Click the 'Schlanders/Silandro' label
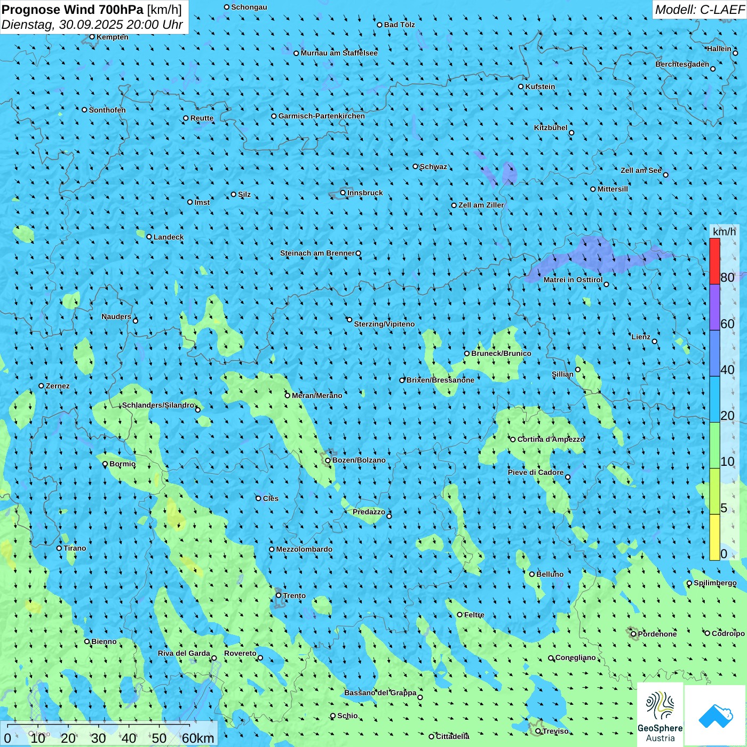 coord(158,405)
